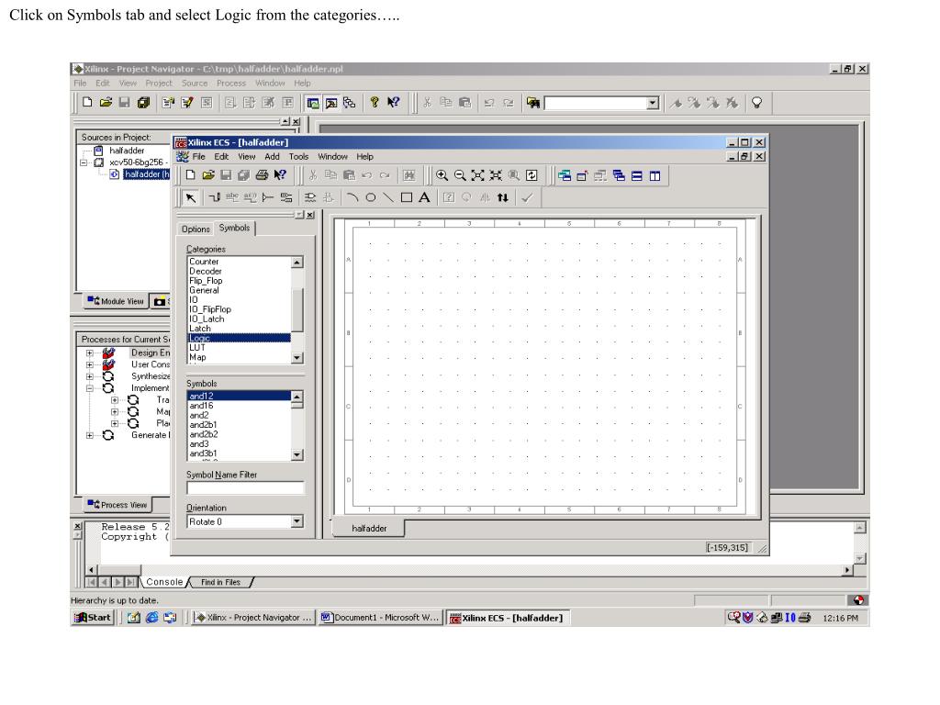Expand the User Constraints process node
The image size is (940, 705).
tap(89, 364)
